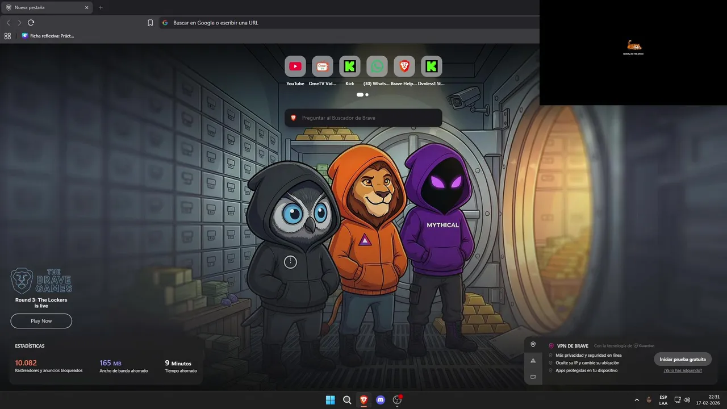Open the OmeTV Video shortcut tile
727x409 pixels.
[323, 66]
